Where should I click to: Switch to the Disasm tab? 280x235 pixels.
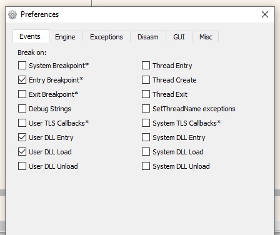click(148, 37)
